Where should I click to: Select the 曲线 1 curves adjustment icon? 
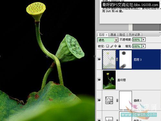tap(109, 100)
